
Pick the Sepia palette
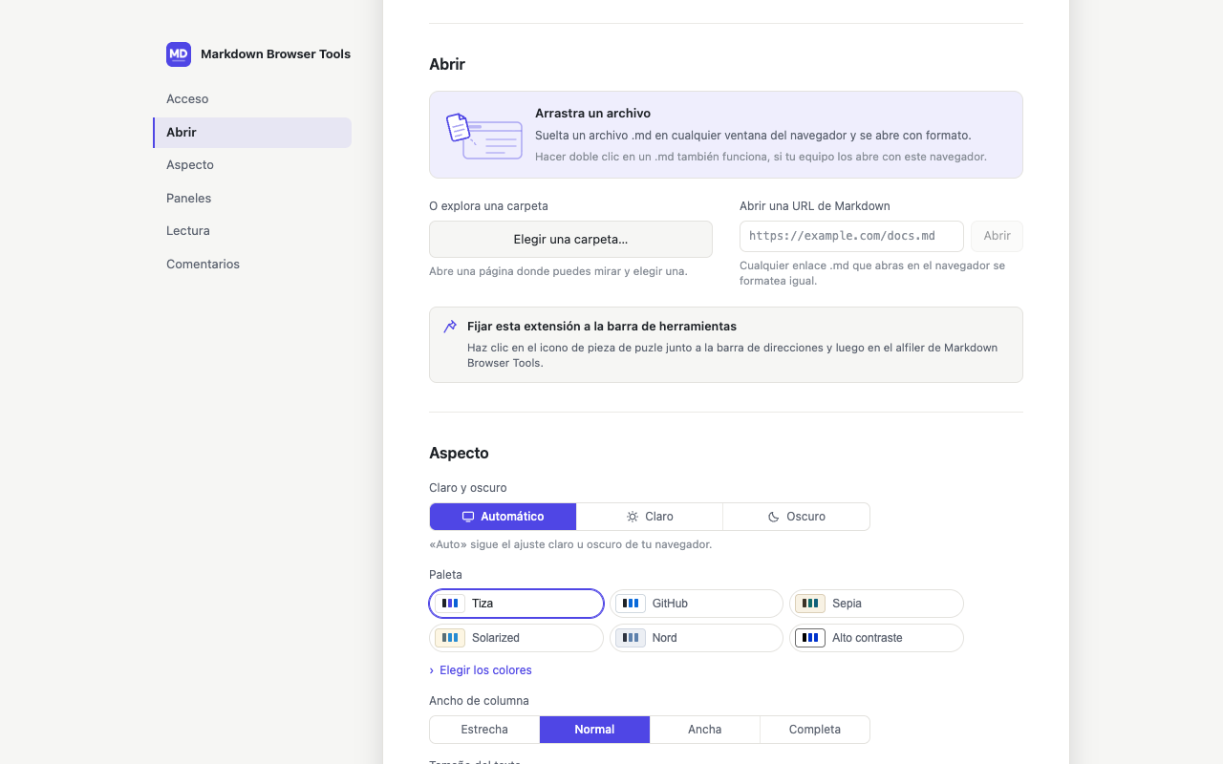876,604
